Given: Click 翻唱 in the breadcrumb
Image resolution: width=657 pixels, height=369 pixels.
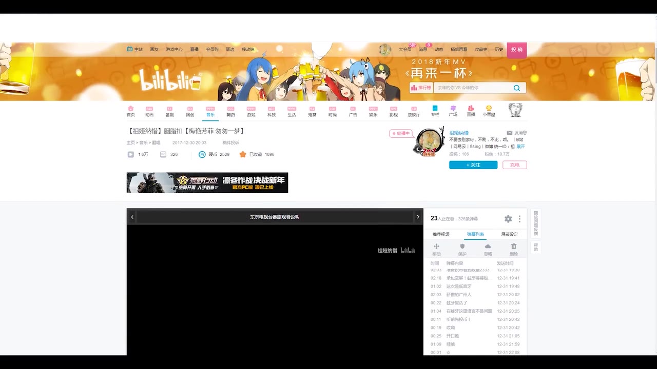Looking at the screenshot, I should tap(156, 142).
